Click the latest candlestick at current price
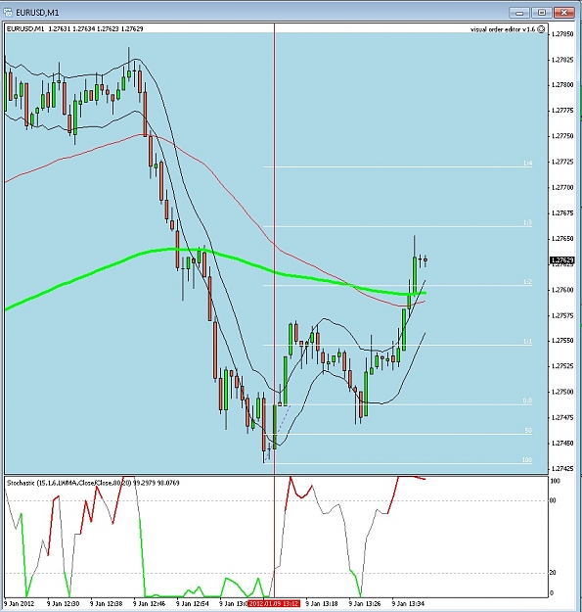Viewport: 582px width, 612px height. pos(425,259)
